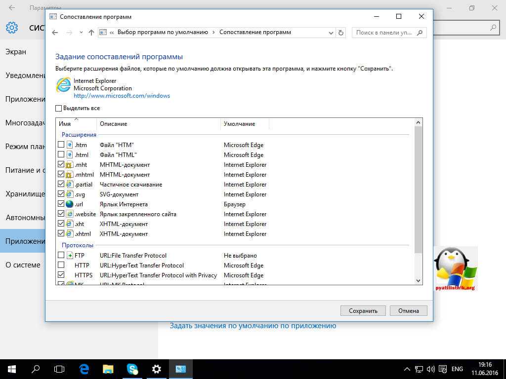Click the search magnifier in panel search
This screenshot has height=379, width=506.
click(420, 33)
